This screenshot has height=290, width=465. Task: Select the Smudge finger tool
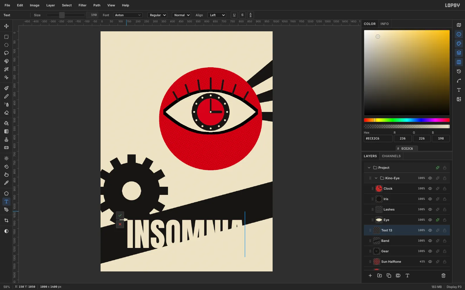(6, 175)
